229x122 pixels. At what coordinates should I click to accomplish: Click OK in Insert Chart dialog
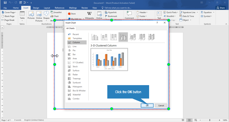click(147, 106)
